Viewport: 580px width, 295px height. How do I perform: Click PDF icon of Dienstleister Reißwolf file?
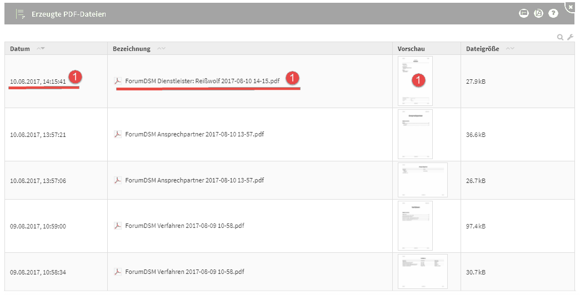(x=118, y=81)
